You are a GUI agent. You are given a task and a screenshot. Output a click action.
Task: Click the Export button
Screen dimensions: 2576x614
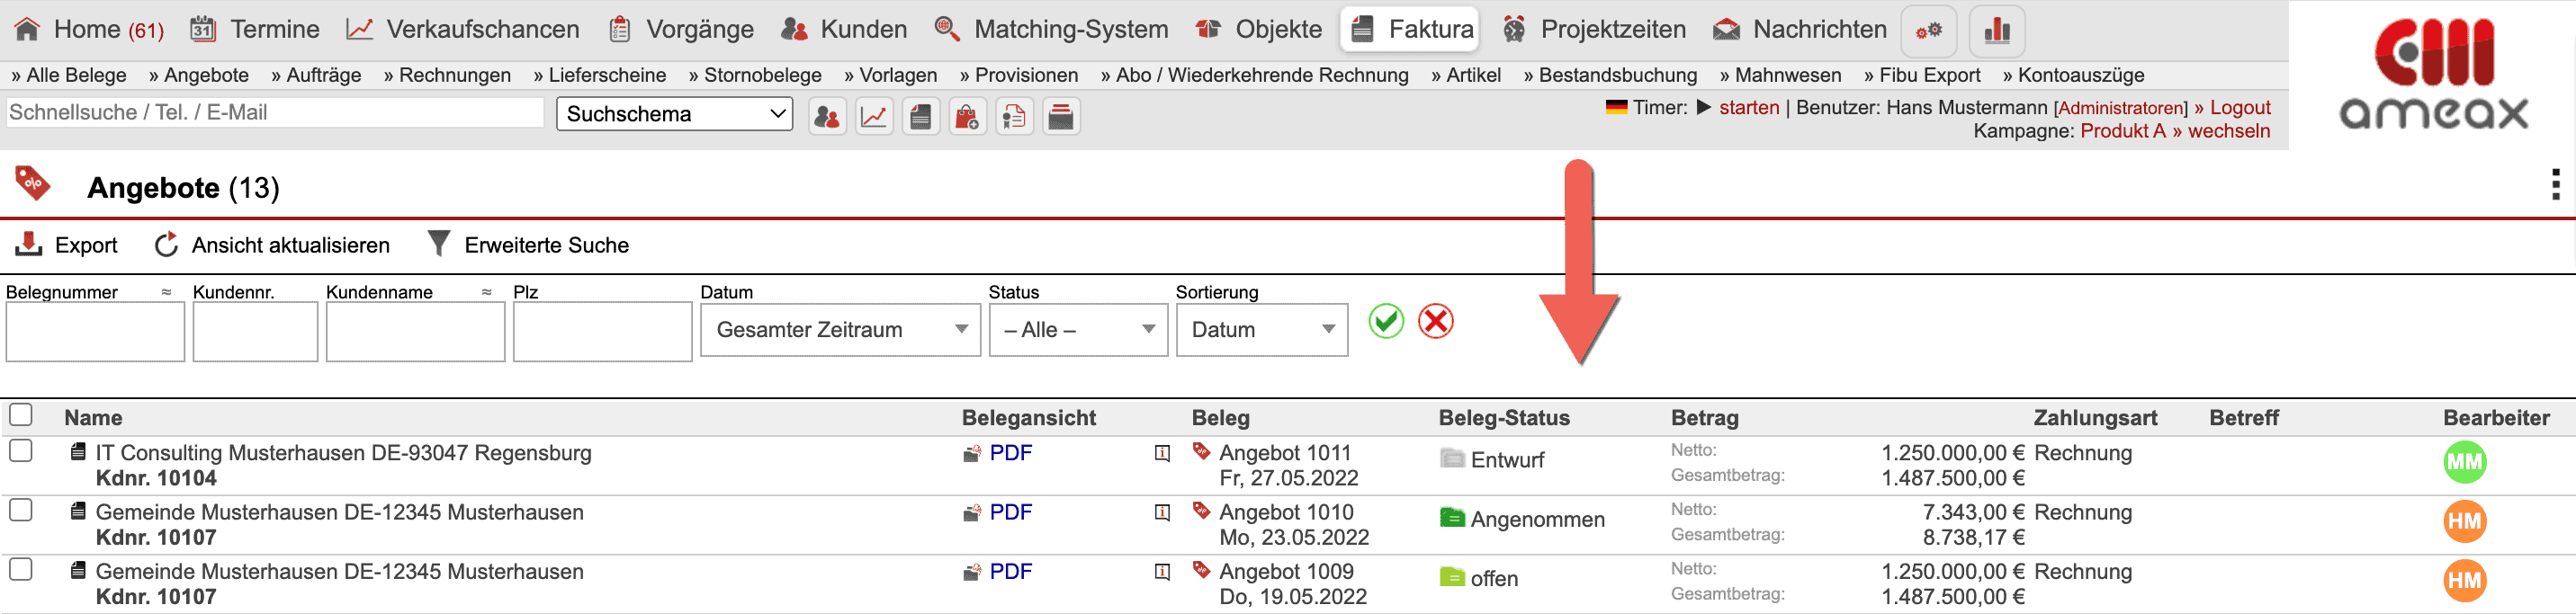[x=67, y=245]
